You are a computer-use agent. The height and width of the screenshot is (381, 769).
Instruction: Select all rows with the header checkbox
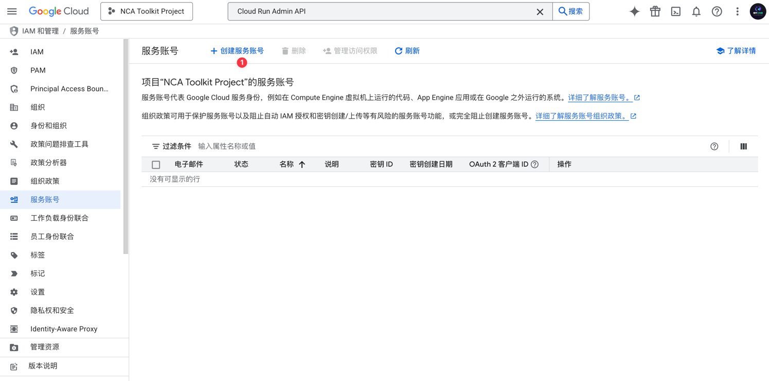157,164
